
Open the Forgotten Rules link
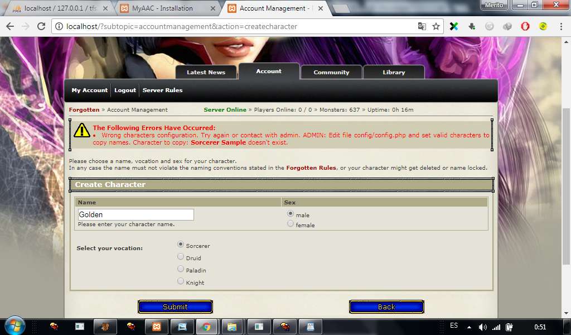[311, 167]
